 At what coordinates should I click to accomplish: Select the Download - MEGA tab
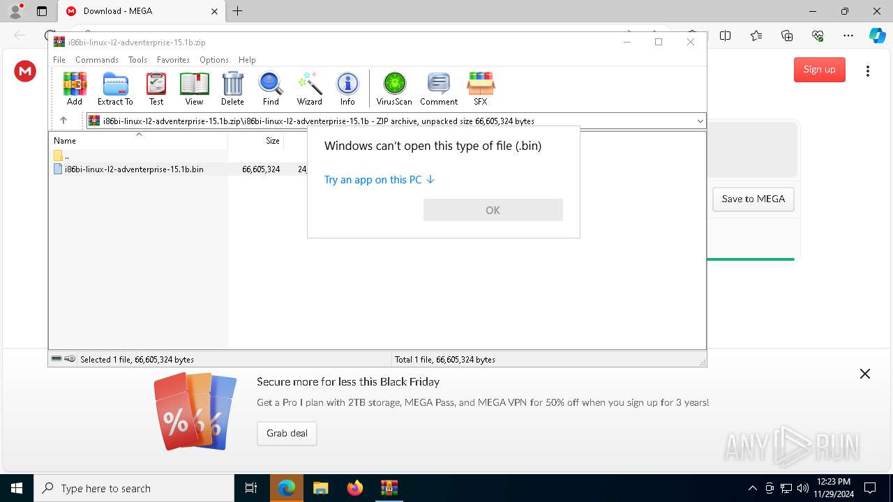pyautogui.click(x=140, y=11)
